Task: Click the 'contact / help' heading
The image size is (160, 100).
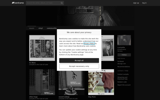Action: coord(123,71)
